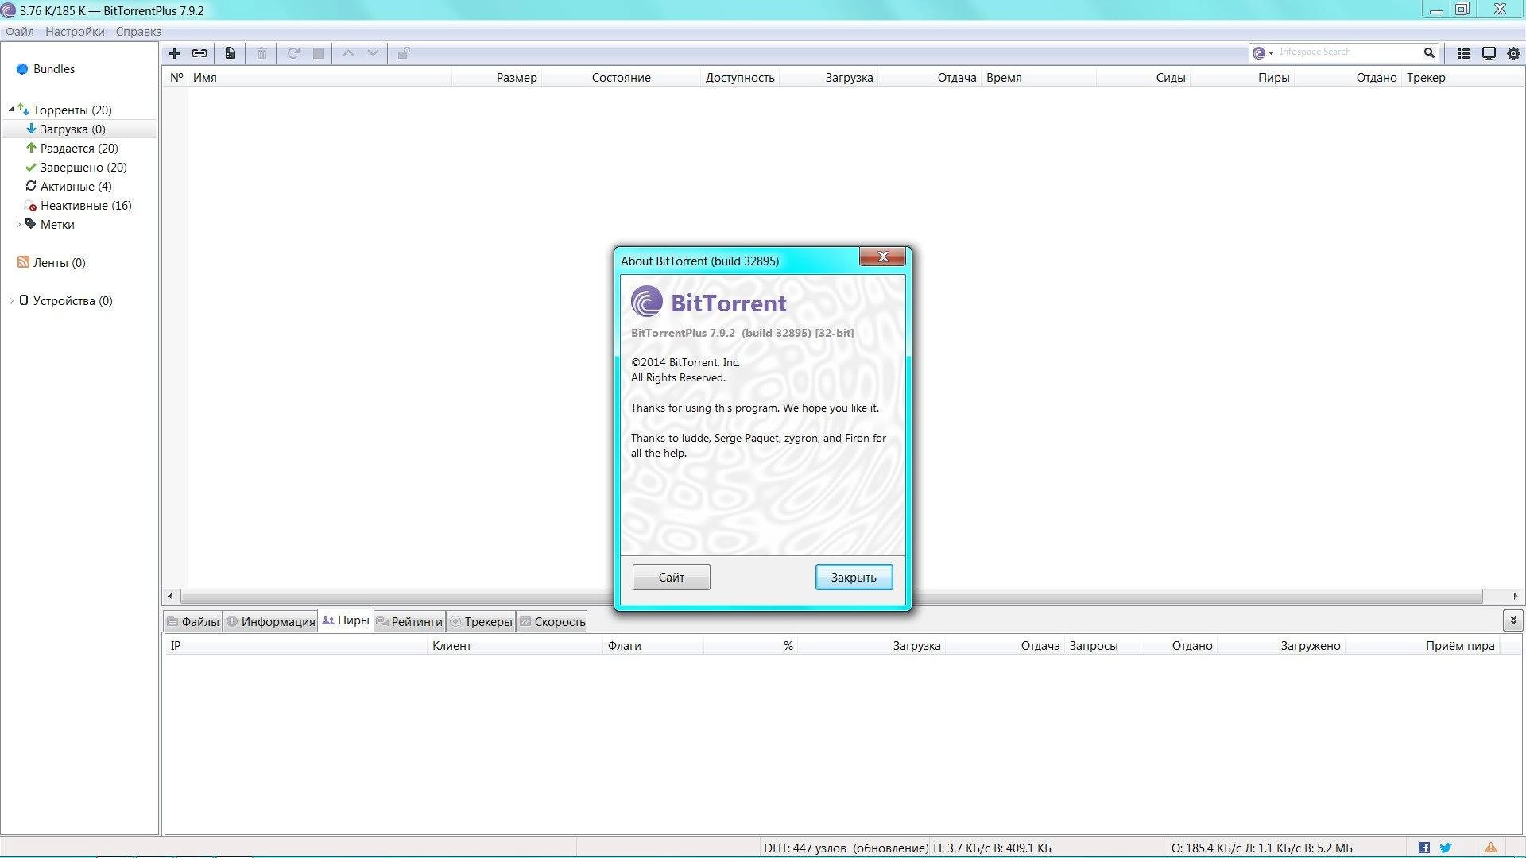Open Preferences via gear icon
Screen dimensions: 1526x858
1513,53
